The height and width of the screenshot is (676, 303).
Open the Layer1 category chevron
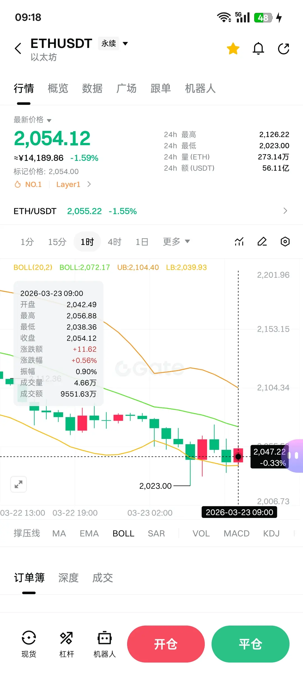pos(89,184)
